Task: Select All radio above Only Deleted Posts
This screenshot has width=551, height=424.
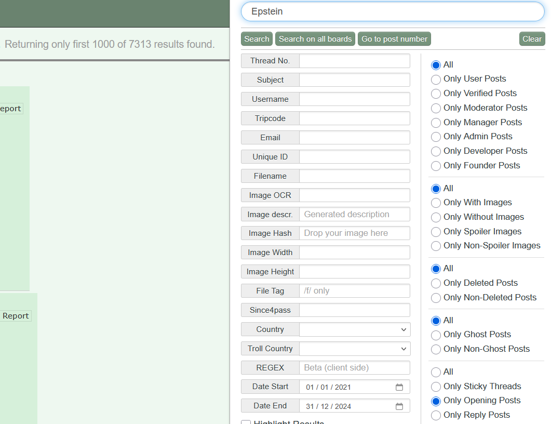Action: (436, 269)
